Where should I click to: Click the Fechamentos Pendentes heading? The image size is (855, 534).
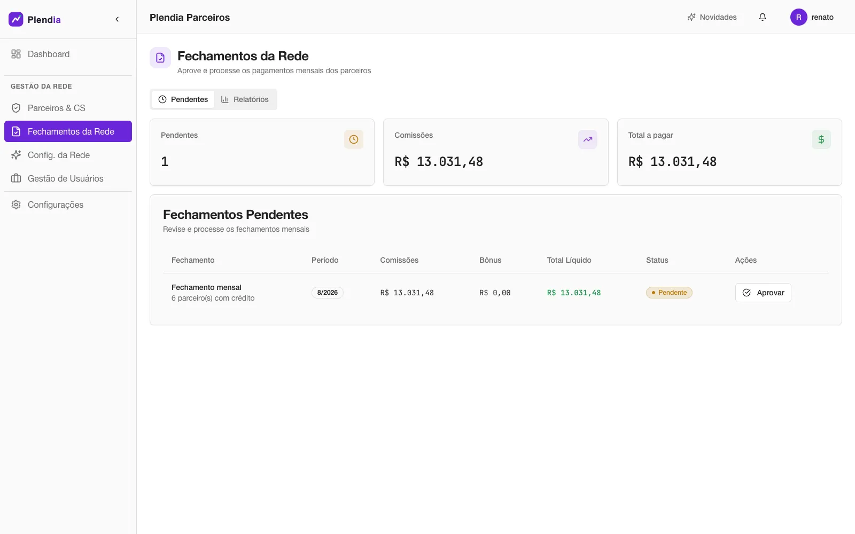[x=236, y=215]
